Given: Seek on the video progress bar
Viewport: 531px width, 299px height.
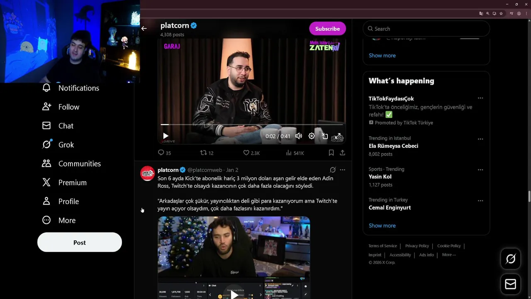Looking at the screenshot, I should (252, 124).
